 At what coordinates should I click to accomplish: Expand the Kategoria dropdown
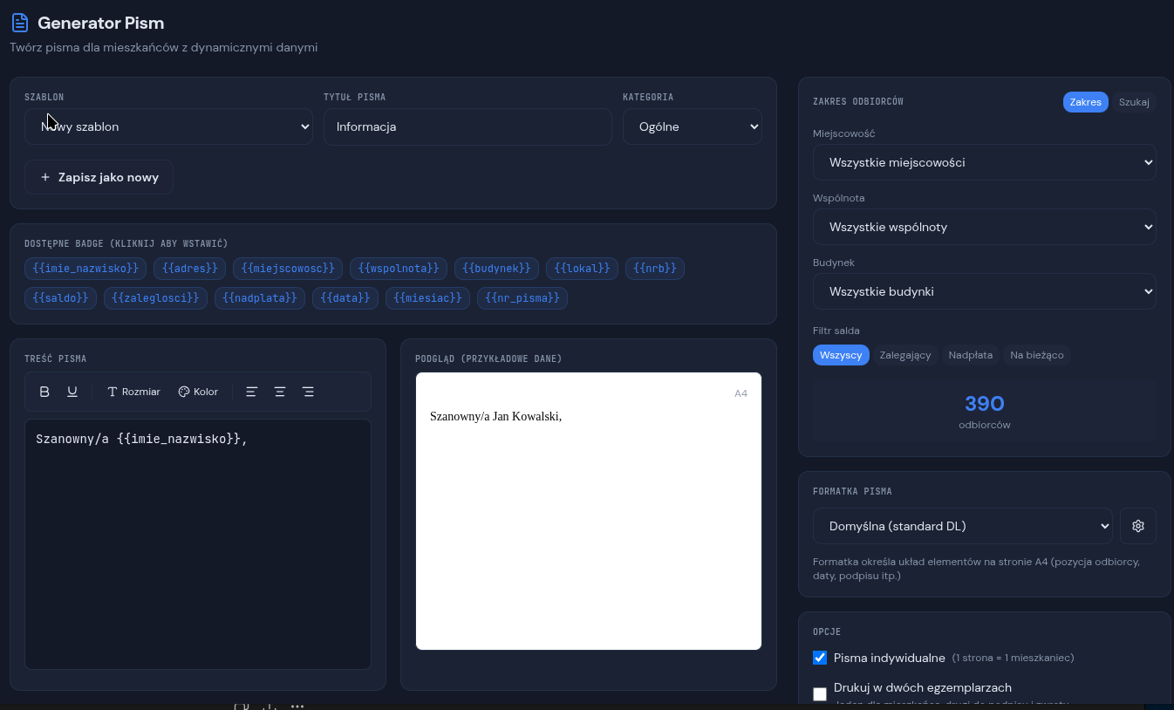[692, 126]
